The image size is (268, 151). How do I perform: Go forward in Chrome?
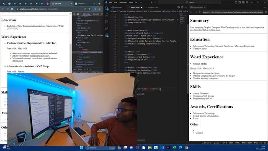click(8, 9)
